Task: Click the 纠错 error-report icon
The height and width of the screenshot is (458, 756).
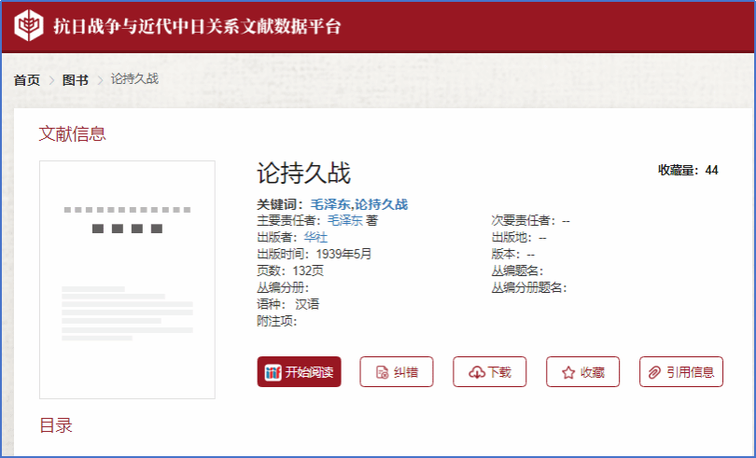Action: [381, 372]
